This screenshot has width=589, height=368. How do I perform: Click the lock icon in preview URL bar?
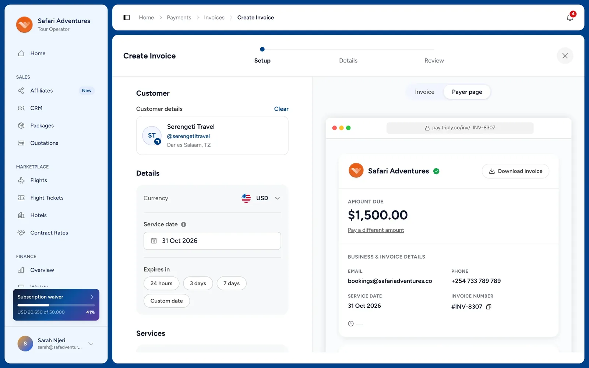[x=427, y=128]
